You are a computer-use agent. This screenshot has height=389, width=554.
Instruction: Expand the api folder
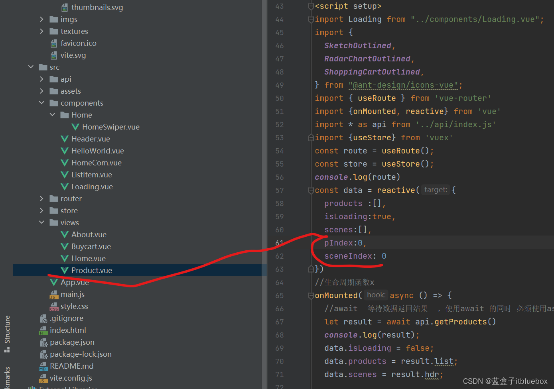41,79
